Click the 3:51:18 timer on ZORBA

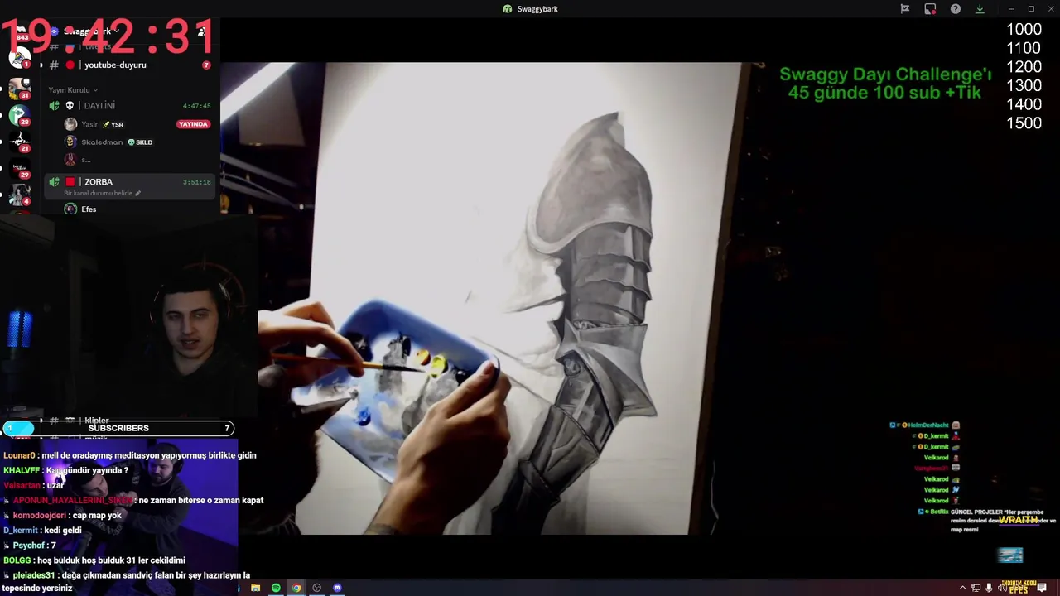pos(196,182)
